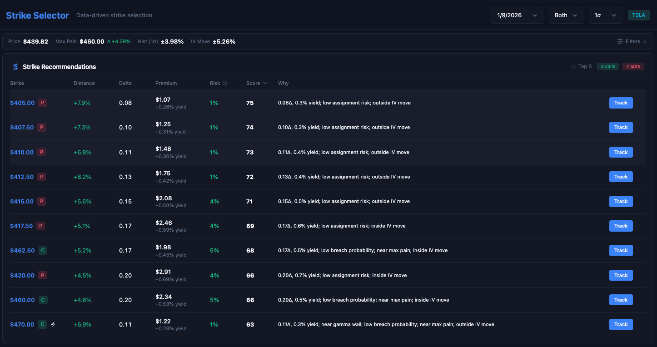Screen dimensions: 657x347
Task: Open the $410.00 strike link
Action: coord(22,152)
